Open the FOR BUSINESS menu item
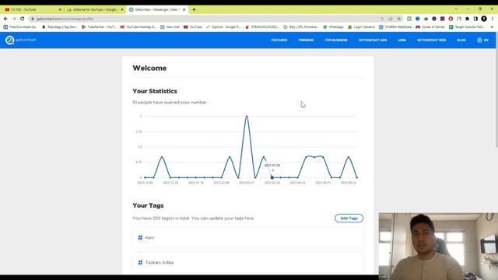 click(336, 40)
